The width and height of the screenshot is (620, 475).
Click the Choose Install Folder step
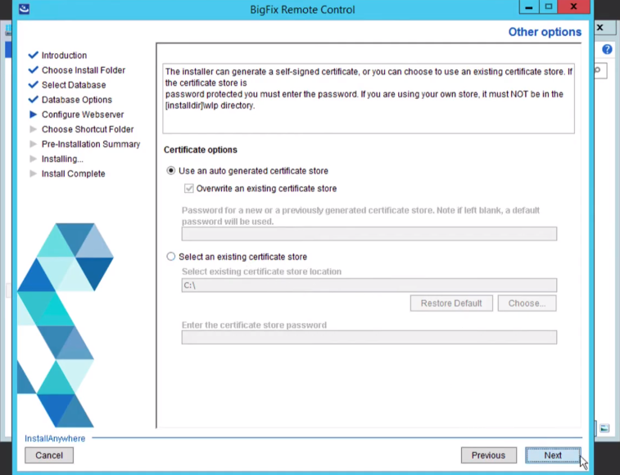pos(84,69)
